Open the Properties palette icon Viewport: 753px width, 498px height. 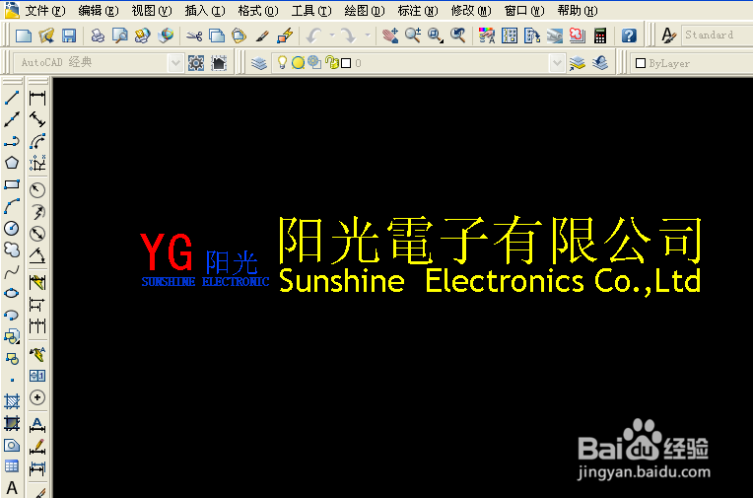coord(487,36)
